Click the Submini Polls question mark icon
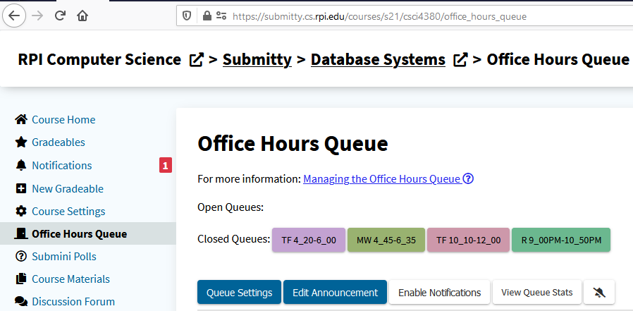This screenshot has height=311, width=633. (x=20, y=256)
